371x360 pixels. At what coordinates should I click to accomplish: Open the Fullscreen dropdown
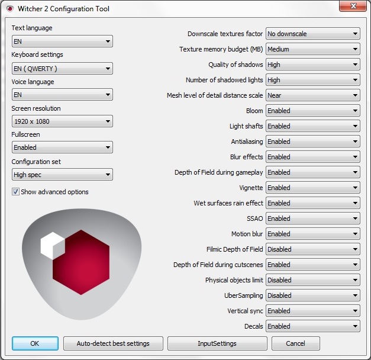tap(62, 147)
